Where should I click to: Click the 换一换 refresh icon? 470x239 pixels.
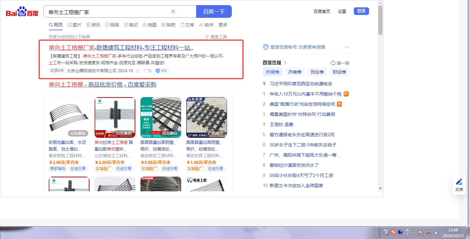pyautogui.click(x=333, y=63)
